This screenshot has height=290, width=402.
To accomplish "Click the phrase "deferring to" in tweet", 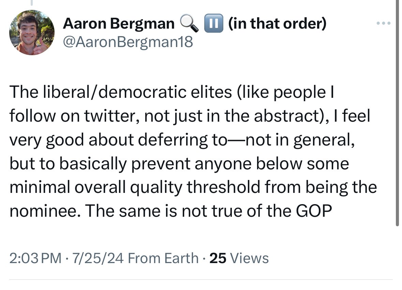I will click(x=183, y=140).
